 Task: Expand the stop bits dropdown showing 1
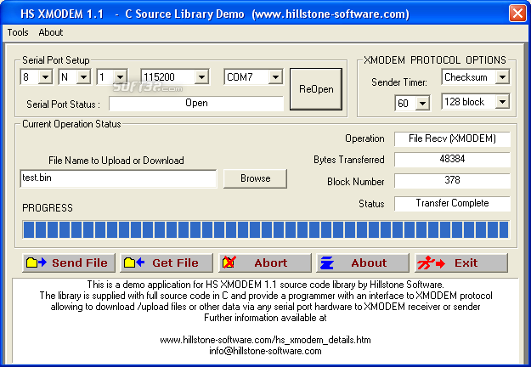pos(121,77)
